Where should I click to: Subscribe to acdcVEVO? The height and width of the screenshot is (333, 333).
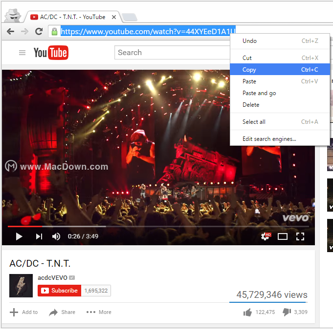60,291
